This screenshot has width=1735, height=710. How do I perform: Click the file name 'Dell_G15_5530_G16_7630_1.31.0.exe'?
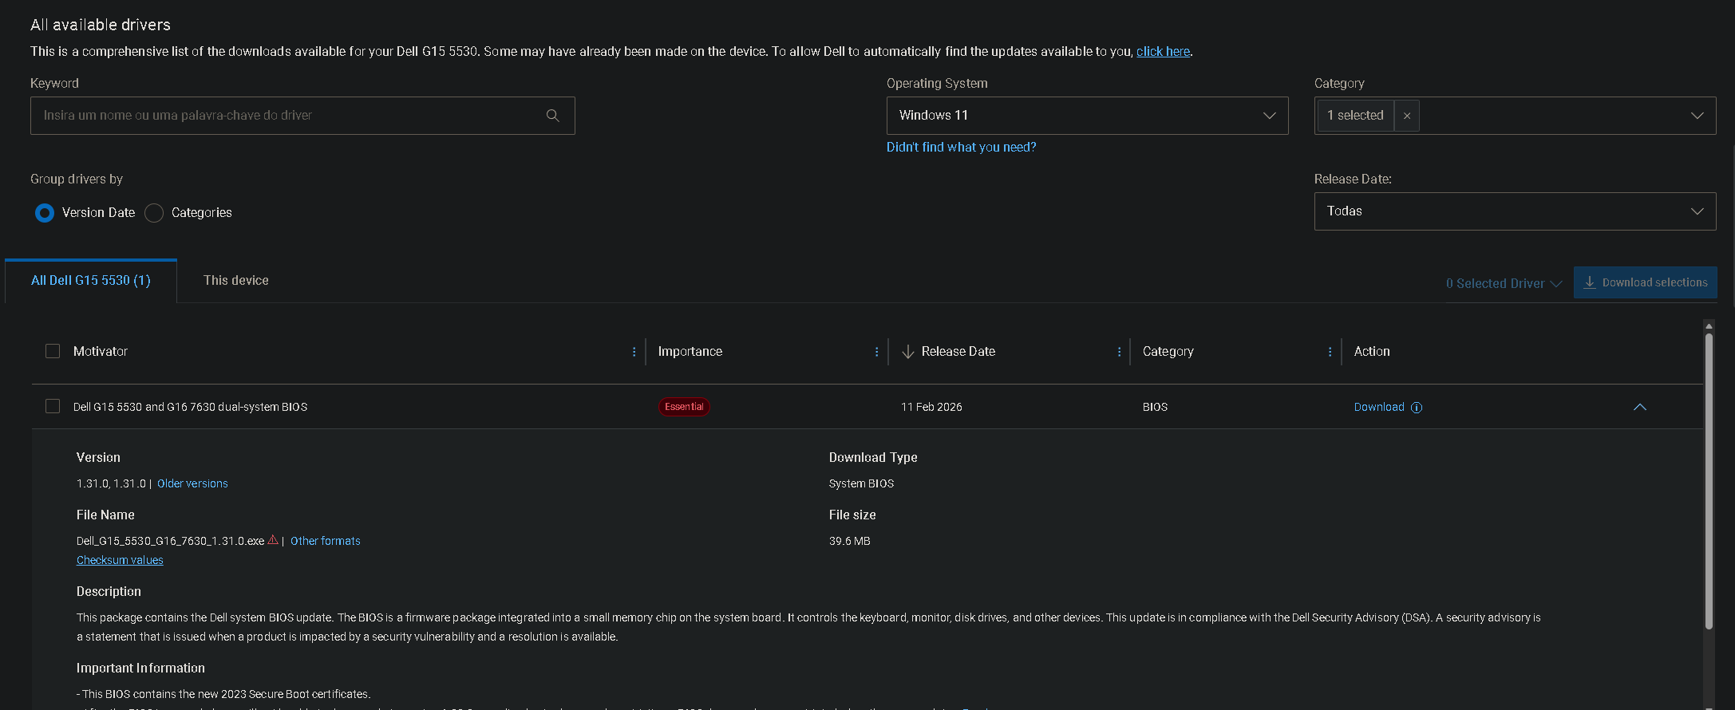click(x=170, y=541)
